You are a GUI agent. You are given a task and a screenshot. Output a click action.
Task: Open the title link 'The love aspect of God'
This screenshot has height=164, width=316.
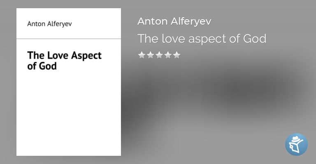[202, 39]
